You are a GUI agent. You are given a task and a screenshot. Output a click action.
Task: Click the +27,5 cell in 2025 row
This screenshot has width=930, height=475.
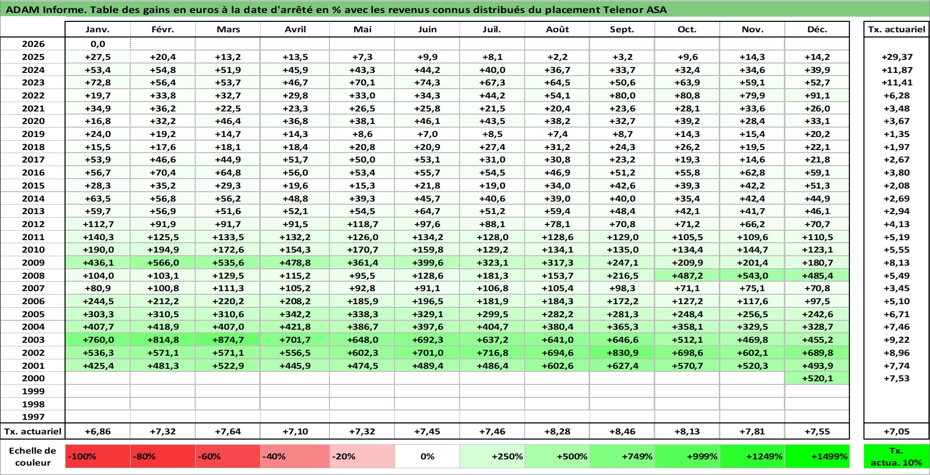click(x=98, y=57)
